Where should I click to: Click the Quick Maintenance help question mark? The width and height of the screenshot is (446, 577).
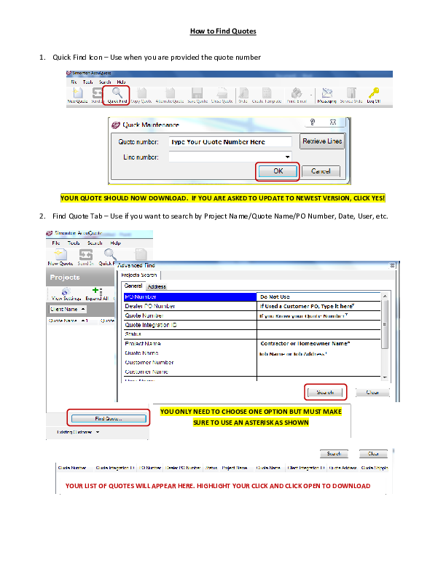(313, 122)
